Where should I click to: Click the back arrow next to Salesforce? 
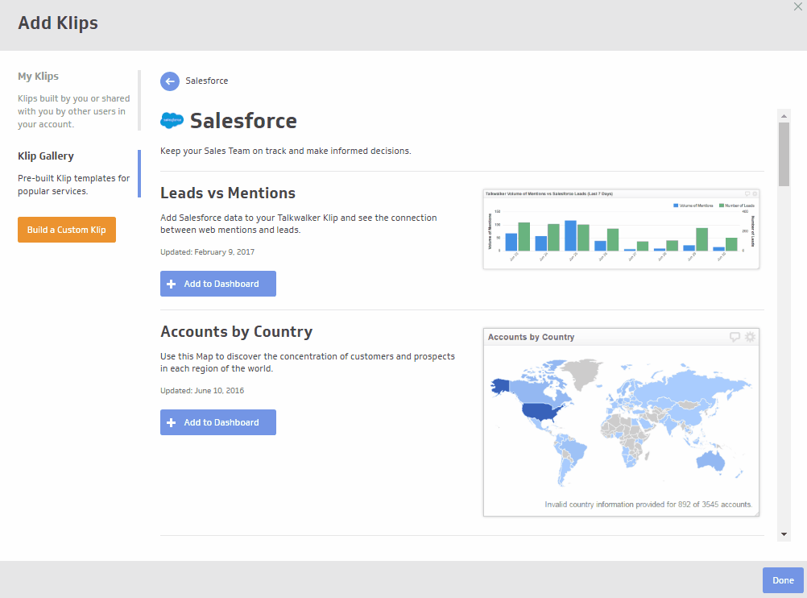point(170,81)
